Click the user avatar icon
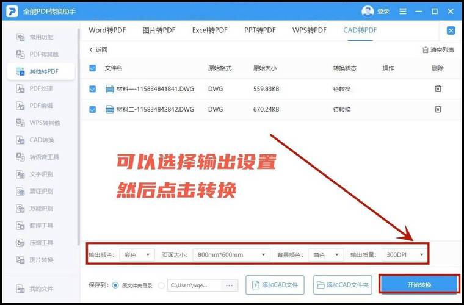 tap(368, 11)
